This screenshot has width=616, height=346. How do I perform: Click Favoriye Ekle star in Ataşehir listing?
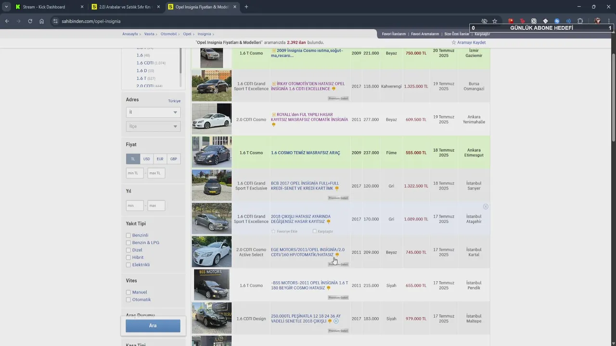[x=273, y=231]
